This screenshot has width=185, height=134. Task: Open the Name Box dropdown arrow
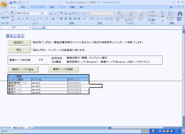[30, 28]
